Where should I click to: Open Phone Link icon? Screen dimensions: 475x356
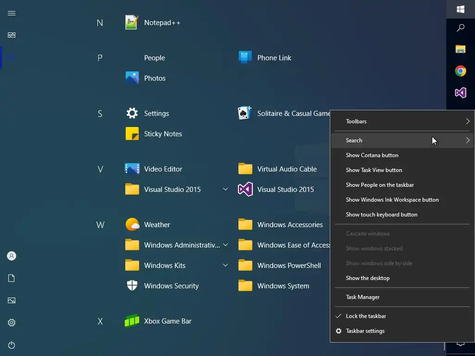point(245,57)
